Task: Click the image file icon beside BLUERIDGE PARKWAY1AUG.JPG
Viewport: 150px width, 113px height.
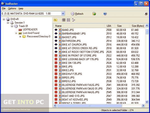Action: click(x=60, y=85)
